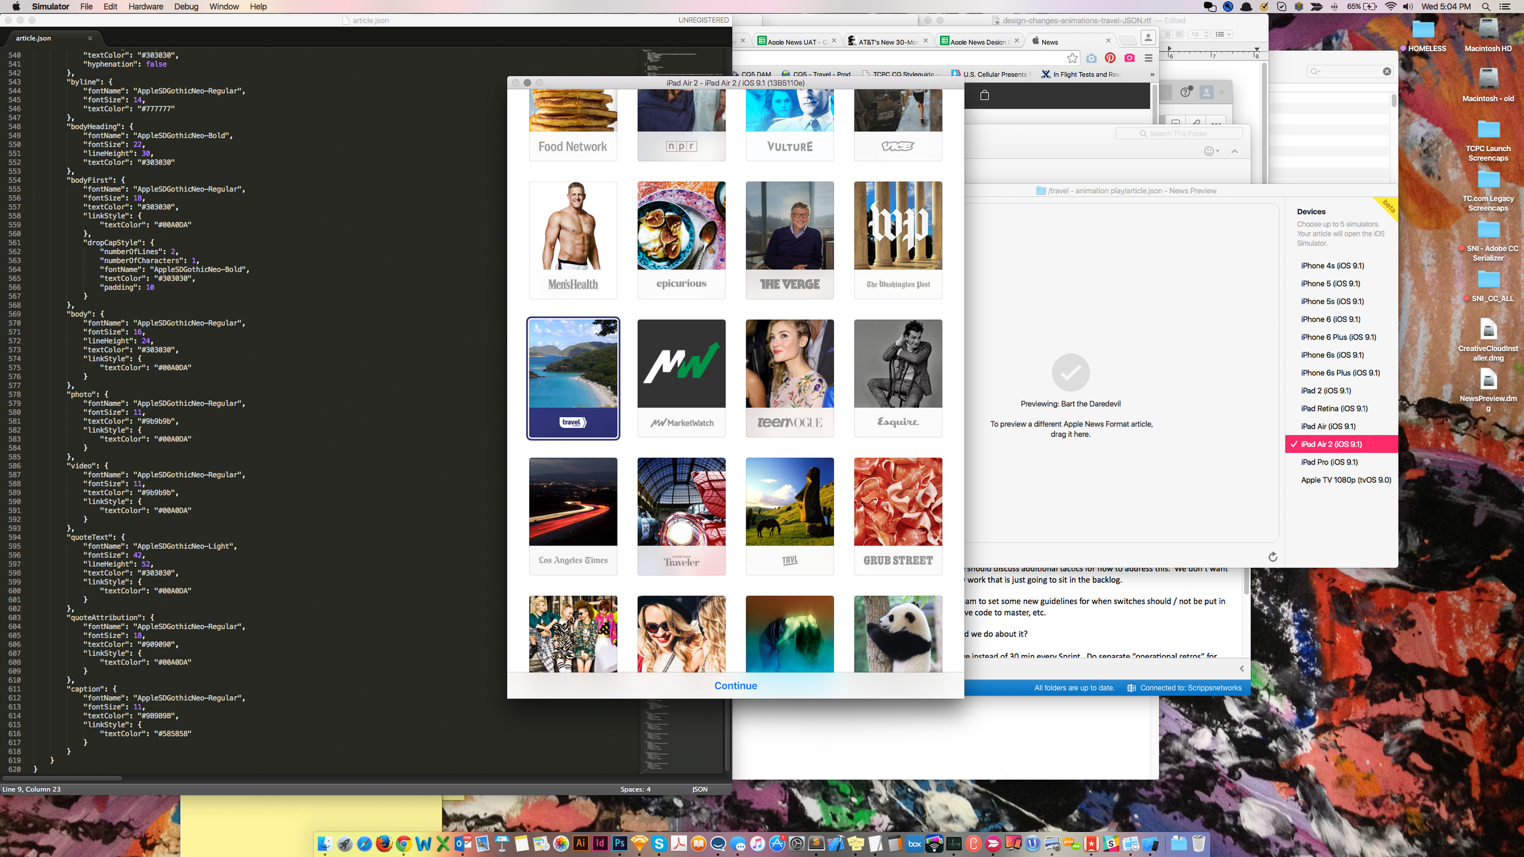Open InDesign from the Dock
This screenshot has width=1524, height=857.
[x=600, y=843]
